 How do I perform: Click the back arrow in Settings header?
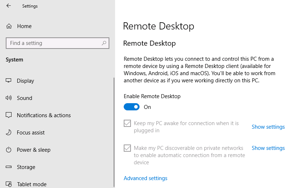pos(9,6)
